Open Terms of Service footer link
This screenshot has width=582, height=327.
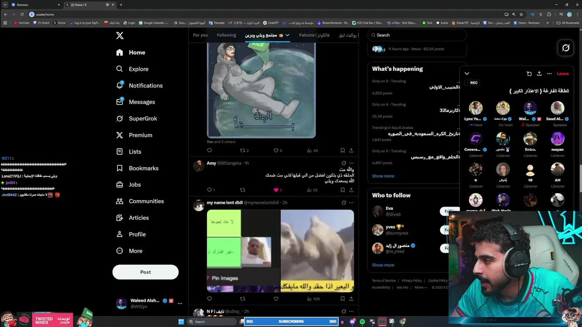pos(384,281)
